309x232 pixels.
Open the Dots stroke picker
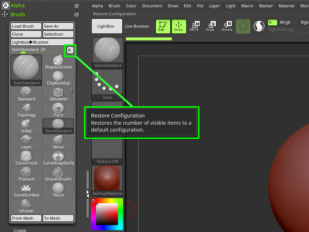[x=107, y=85]
